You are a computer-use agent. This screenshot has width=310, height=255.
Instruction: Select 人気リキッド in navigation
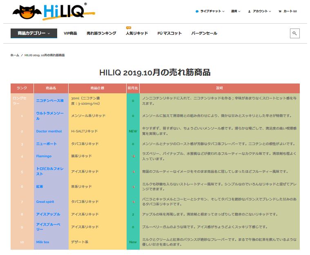[x=136, y=33]
